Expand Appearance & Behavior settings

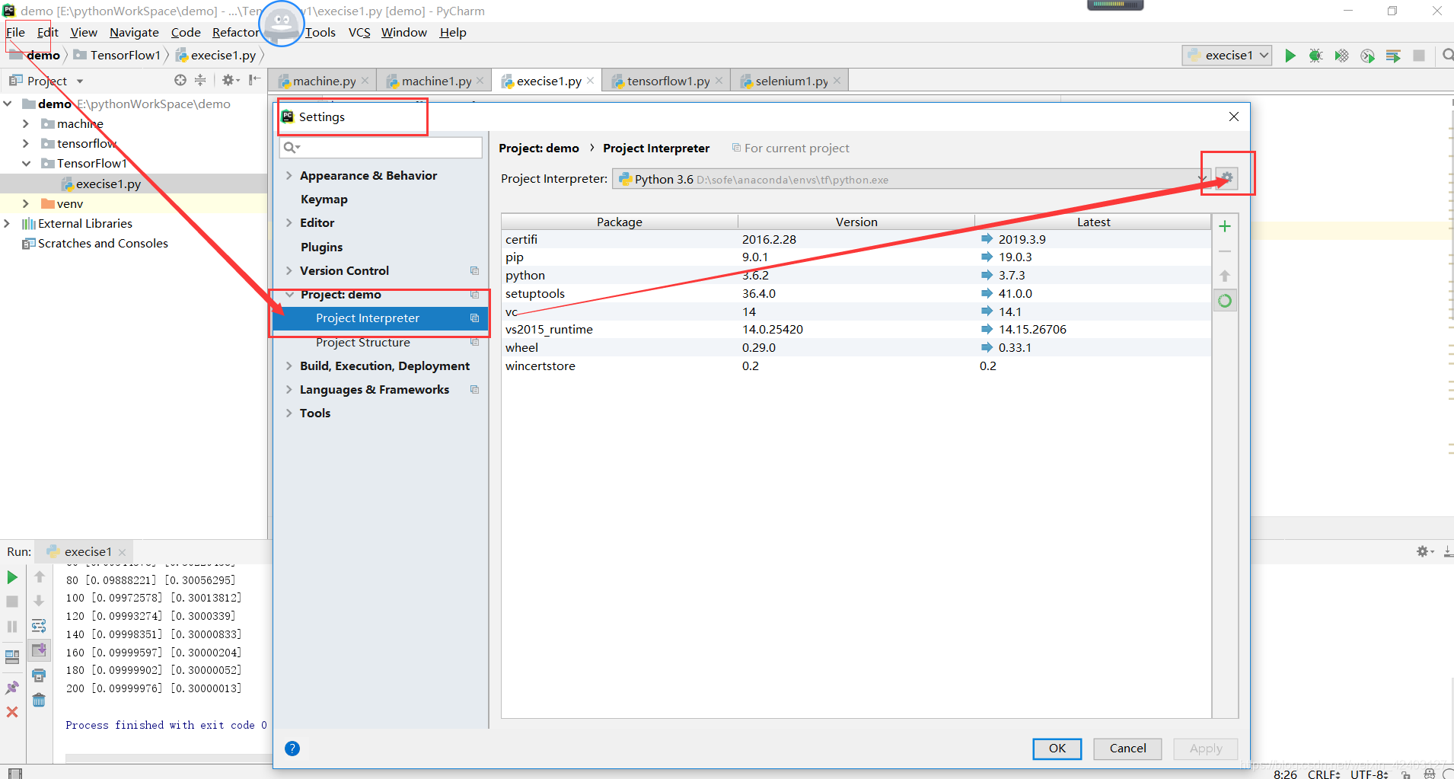click(x=289, y=175)
